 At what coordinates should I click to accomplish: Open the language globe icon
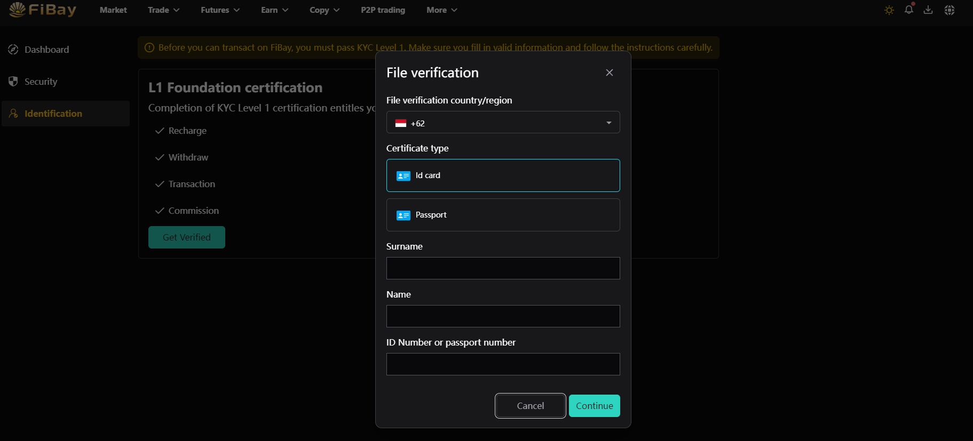pos(949,10)
